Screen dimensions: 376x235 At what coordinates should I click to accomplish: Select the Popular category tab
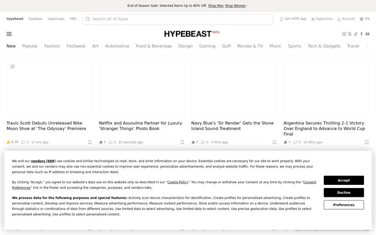(x=30, y=46)
